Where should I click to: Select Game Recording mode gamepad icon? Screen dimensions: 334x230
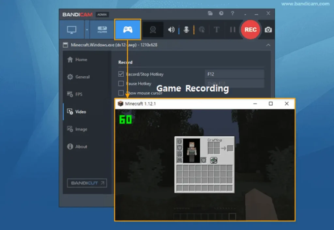[128, 29]
